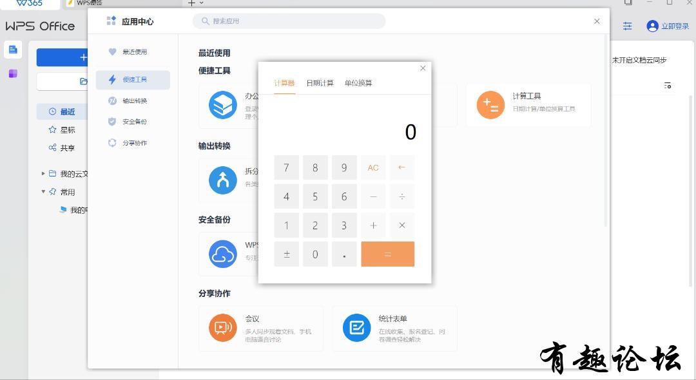The width and height of the screenshot is (696, 380).
Task: Open the blue cloud backup app icon
Action: 223,254
